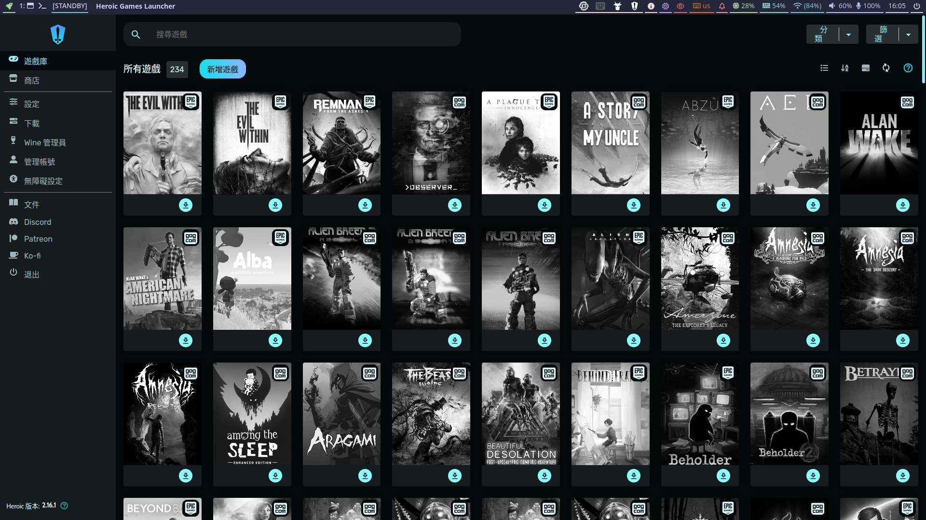This screenshot has width=926, height=520.
Task: Download Amerzone The Explorer's Legacy
Action: (723, 340)
